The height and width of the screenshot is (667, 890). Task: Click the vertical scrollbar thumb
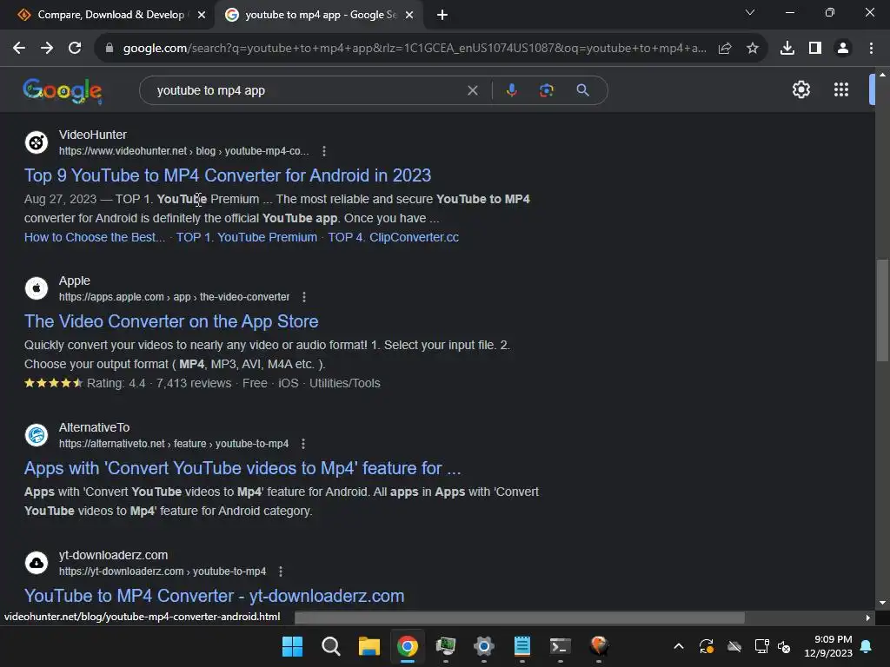(881, 310)
